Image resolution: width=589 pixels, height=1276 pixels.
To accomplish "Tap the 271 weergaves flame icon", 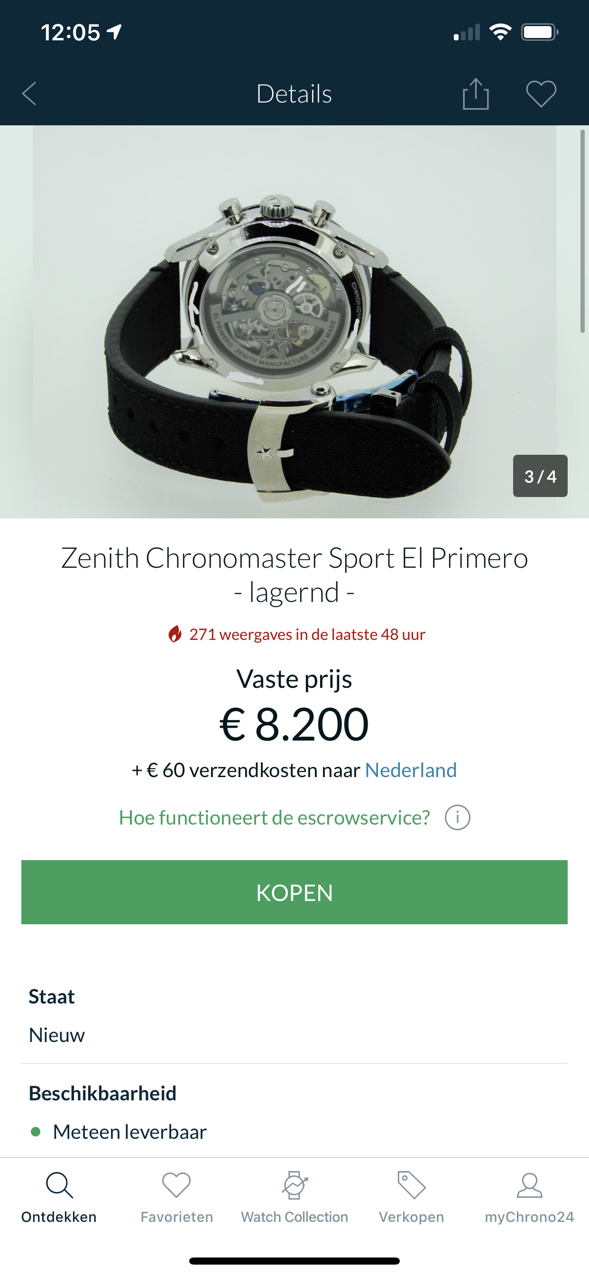I will click(175, 634).
